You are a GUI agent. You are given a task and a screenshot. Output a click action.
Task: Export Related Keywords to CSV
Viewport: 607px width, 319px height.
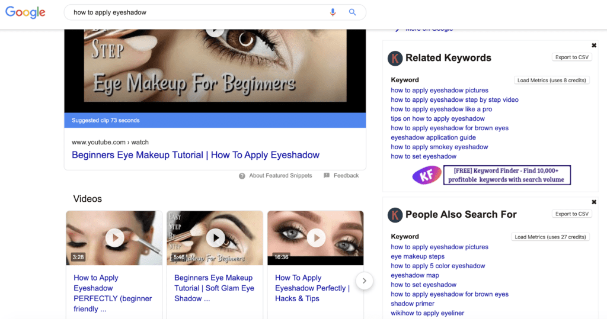click(x=572, y=57)
